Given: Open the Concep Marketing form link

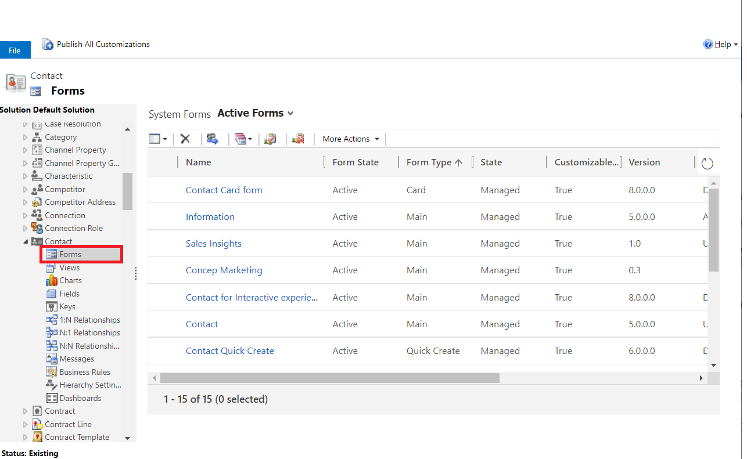Looking at the screenshot, I should (x=224, y=270).
